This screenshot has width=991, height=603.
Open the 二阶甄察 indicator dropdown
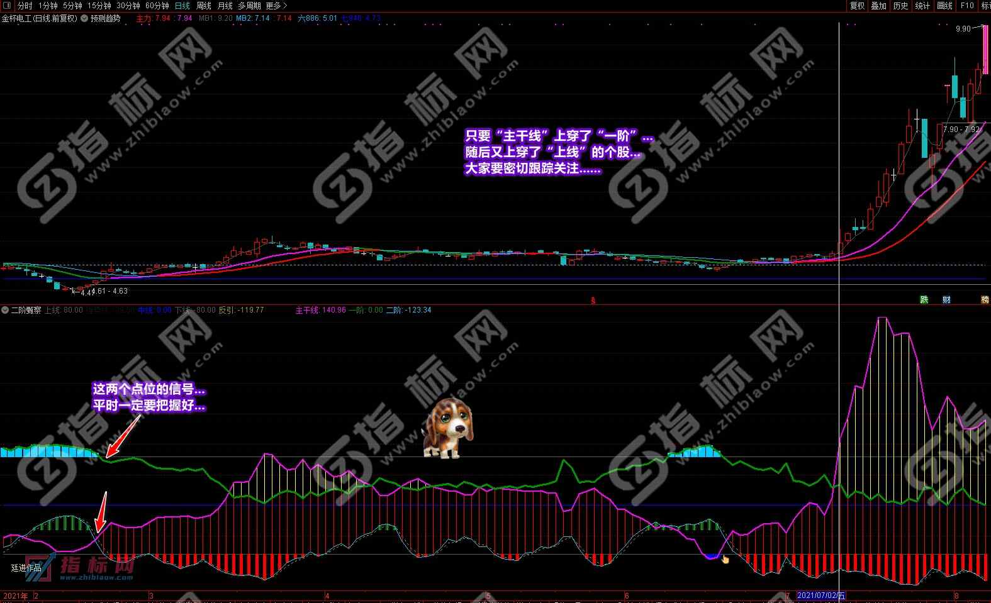pos(5,310)
